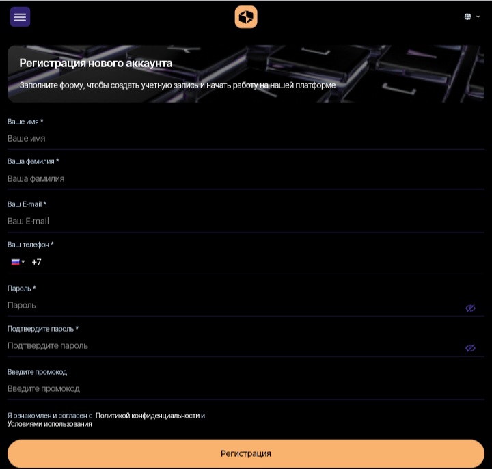Click the Регистрация нового аккаунта banner heading
Image resolution: width=492 pixels, height=469 pixels.
point(96,64)
